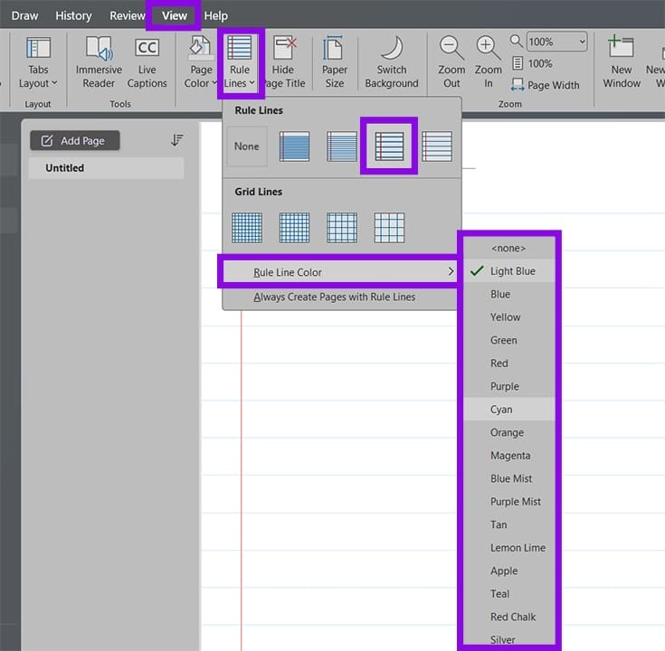Open the Draw ribbon tab
665x651 pixels.
click(x=24, y=15)
